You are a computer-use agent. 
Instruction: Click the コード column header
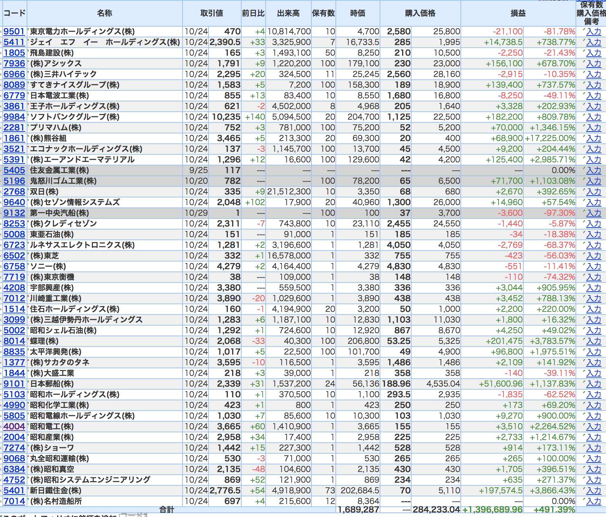tap(14, 13)
